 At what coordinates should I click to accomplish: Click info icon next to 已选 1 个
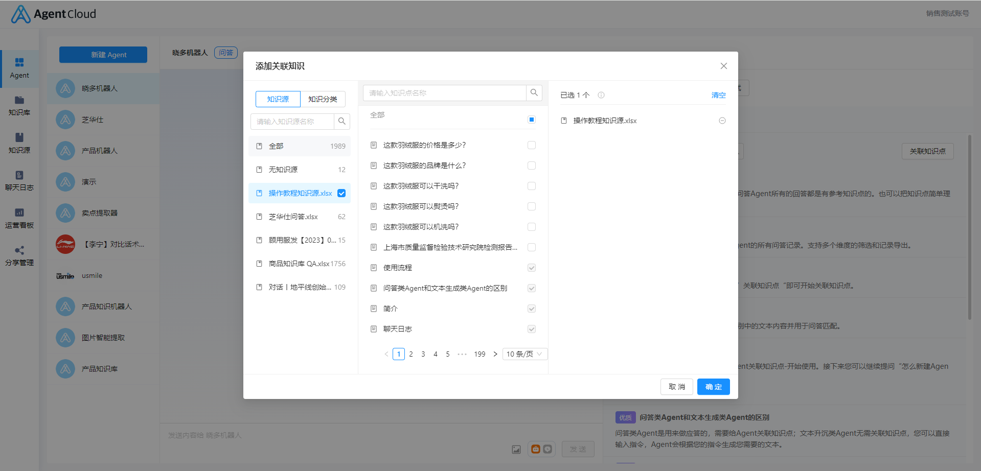[601, 95]
